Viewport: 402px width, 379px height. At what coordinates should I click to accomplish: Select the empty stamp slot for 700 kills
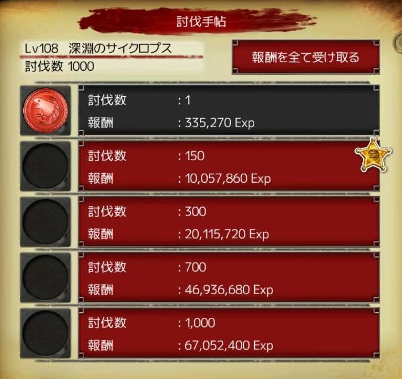[x=45, y=277]
